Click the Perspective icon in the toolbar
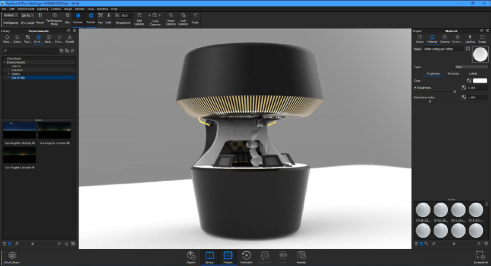Image resolution: width=491 pixels, height=266 pixels. pyautogui.click(x=117, y=16)
